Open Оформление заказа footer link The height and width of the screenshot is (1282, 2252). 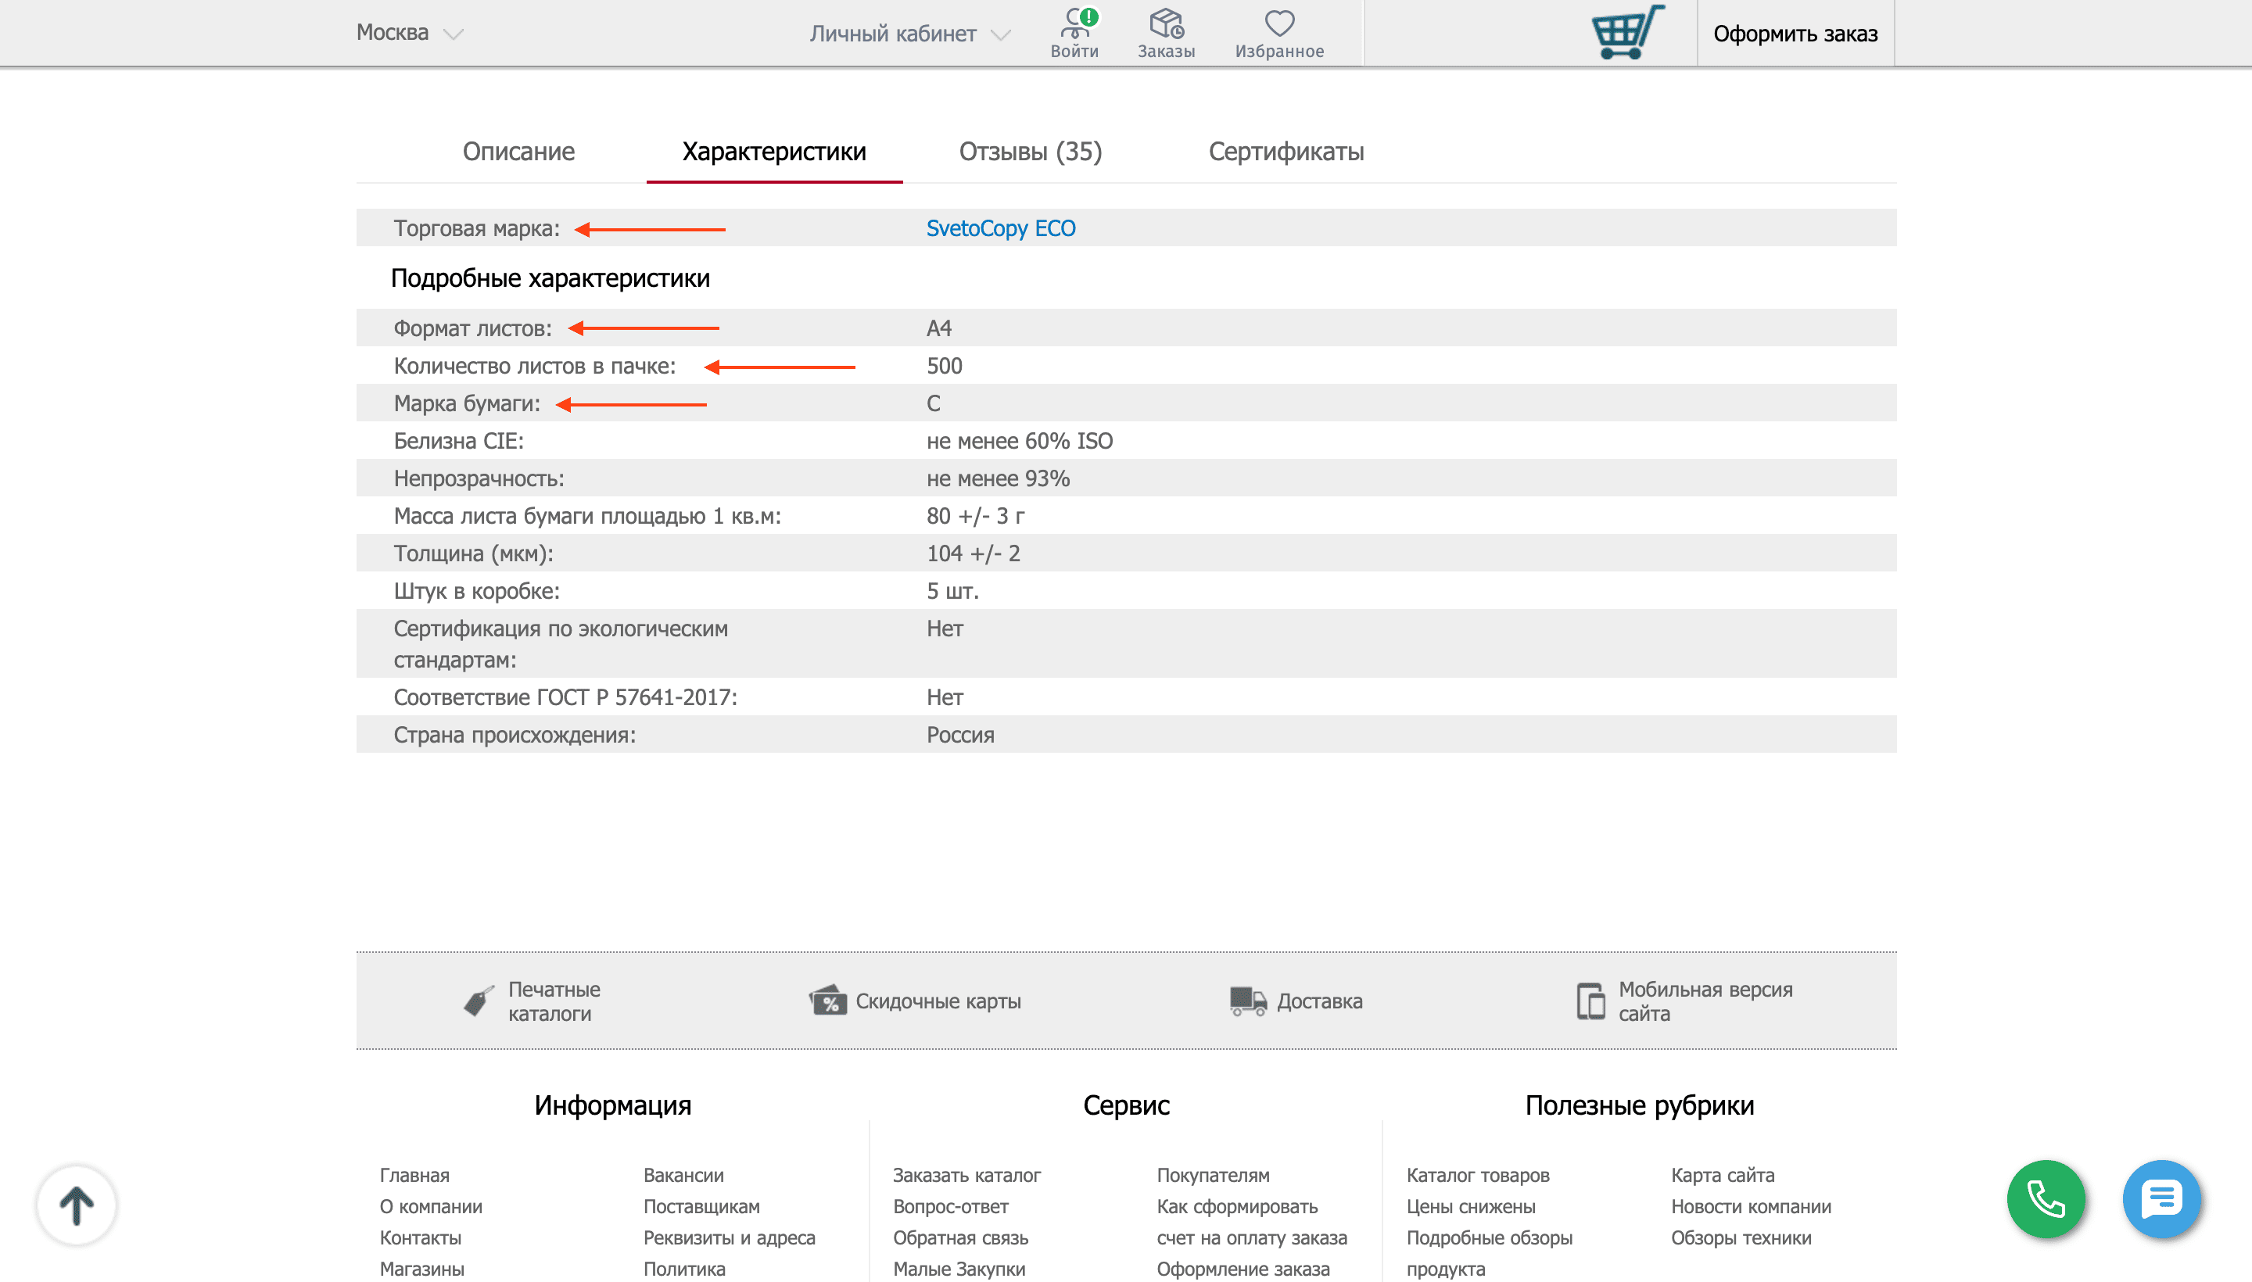[x=1243, y=1269]
